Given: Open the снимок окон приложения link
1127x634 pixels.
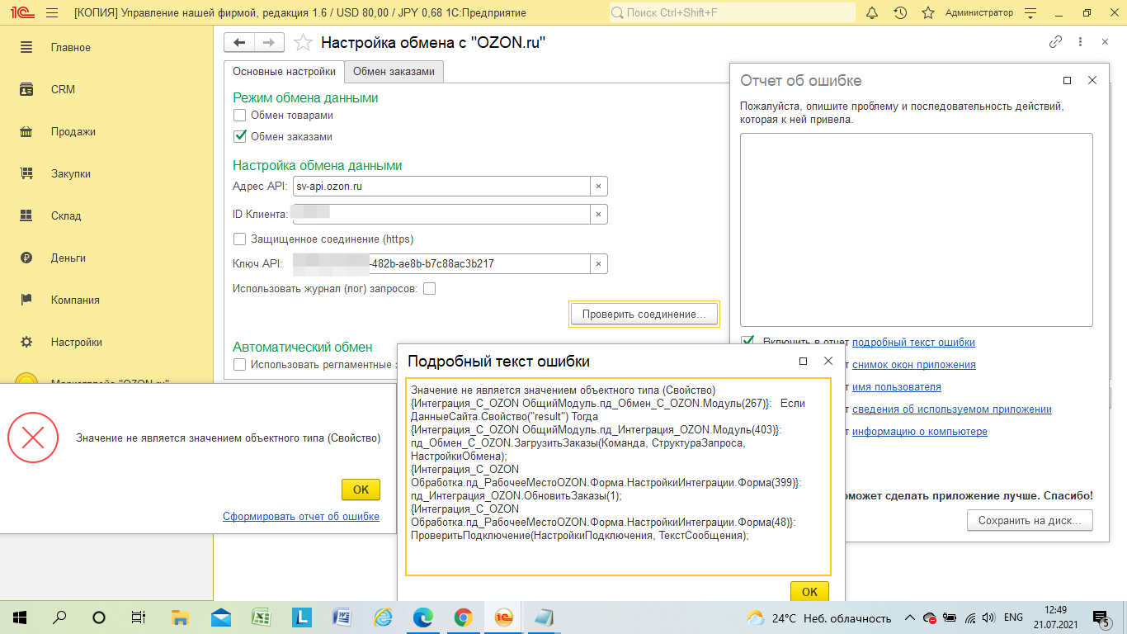Looking at the screenshot, I should coord(914,365).
